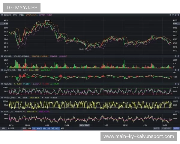Close the VOL indicator panel
This screenshot has width=180, height=144.
point(178,56)
